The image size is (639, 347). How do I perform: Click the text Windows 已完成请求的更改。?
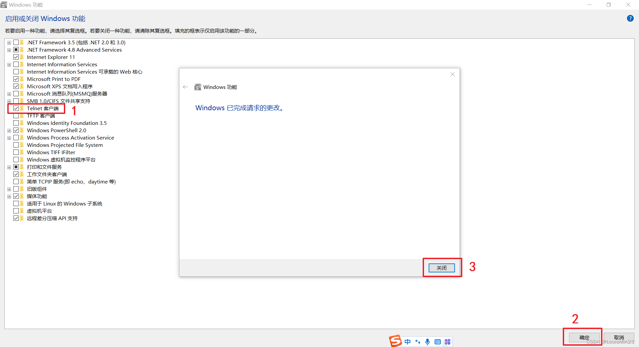(240, 108)
